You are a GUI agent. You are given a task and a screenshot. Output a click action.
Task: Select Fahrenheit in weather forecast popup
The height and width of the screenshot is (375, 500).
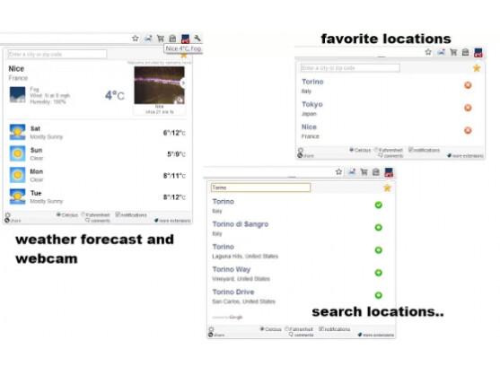pos(83,214)
